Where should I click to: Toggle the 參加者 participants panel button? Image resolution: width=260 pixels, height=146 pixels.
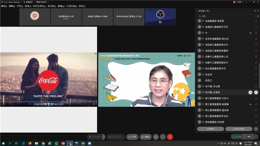237,137
